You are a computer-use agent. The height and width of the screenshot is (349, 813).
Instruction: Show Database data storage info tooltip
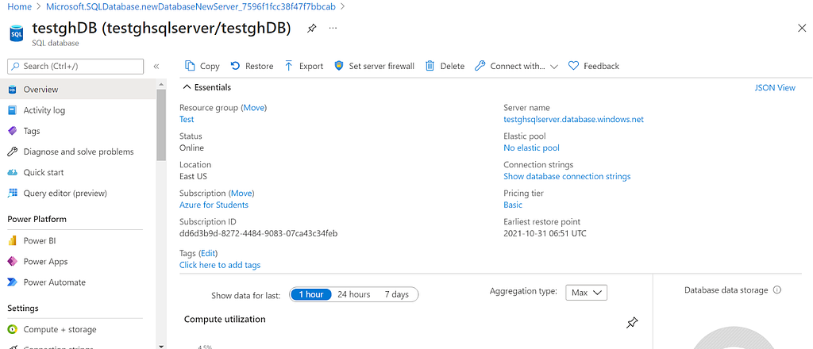(x=776, y=290)
